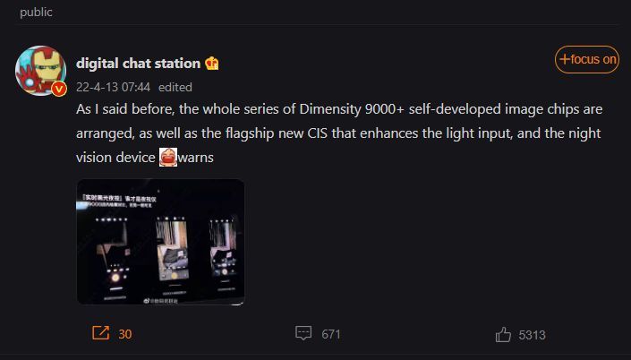Open the Iron Man profile avatar
631x360 pixels.
click(40, 71)
